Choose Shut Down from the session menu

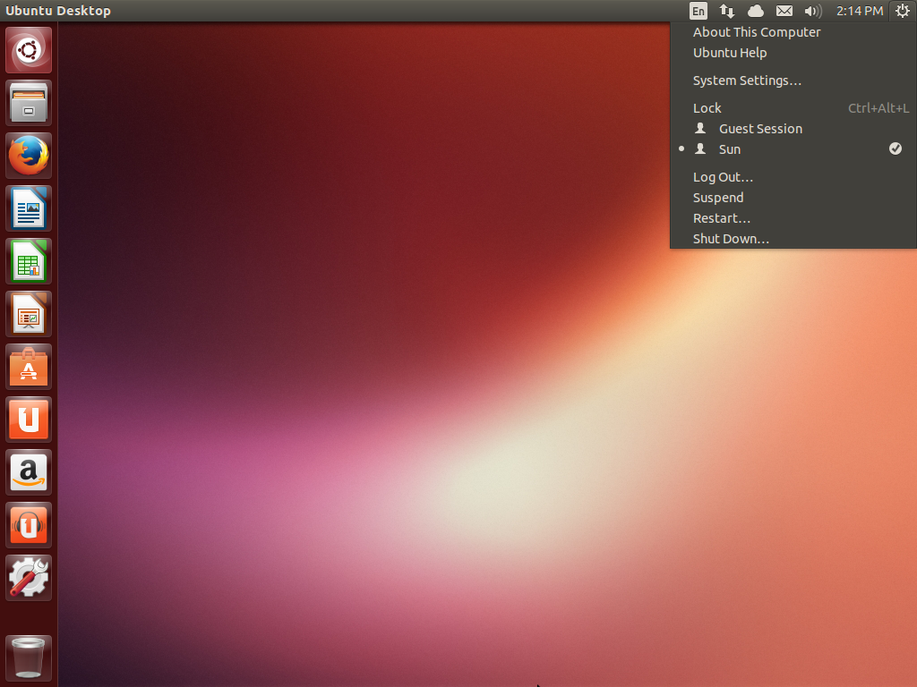click(x=731, y=238)
